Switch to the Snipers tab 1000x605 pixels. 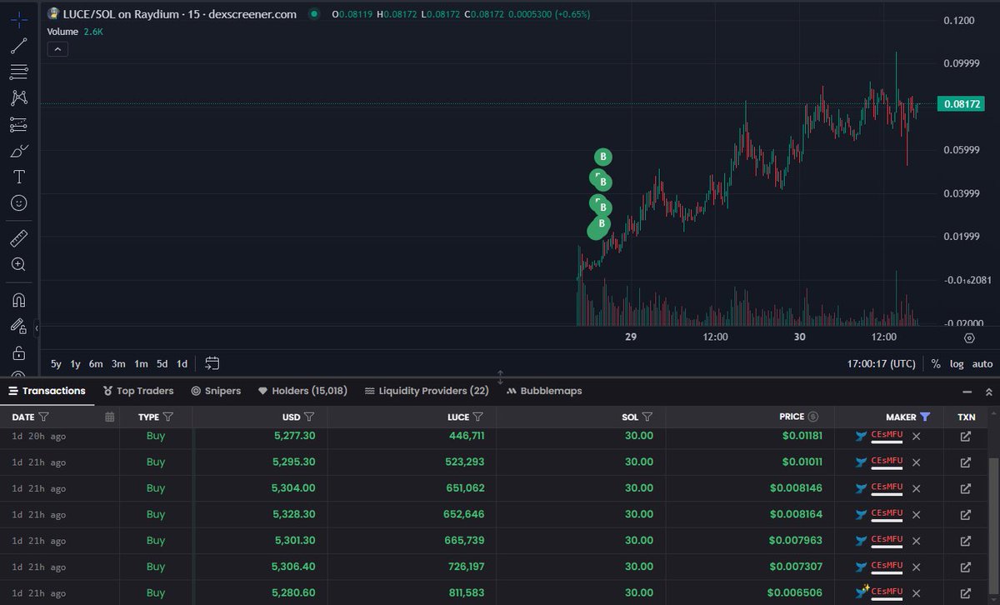tap(216, 391)
